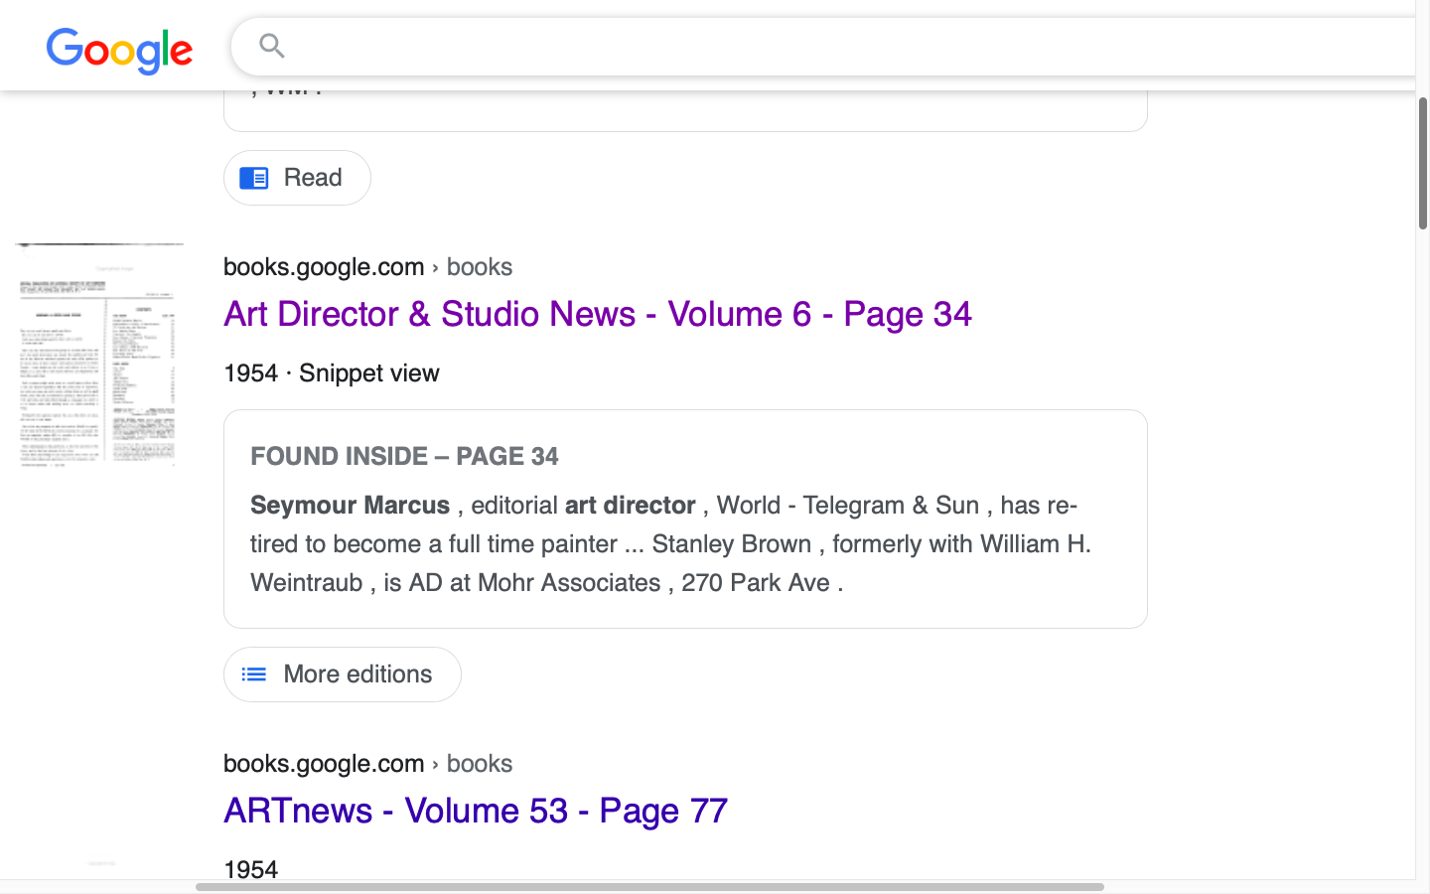Click '1954 · Snippet view' text
Screen dimensions: 1430x894
click(332, 373)
